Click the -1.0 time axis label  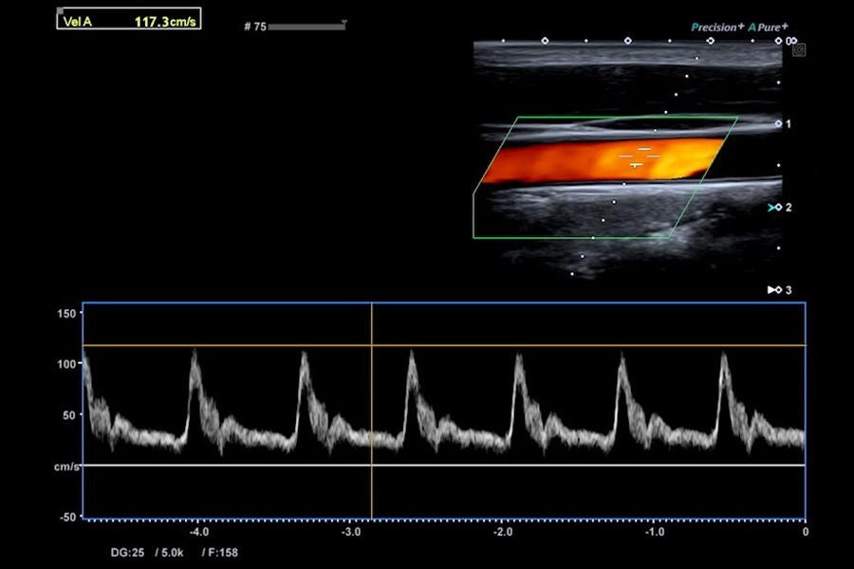(x=655, y=532)
